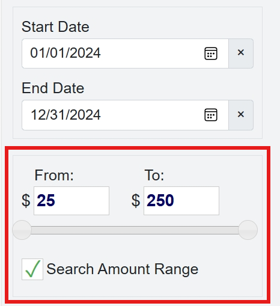Select the maximum handle of amount slider
This screenshot has width=280, height=306.
248,230
